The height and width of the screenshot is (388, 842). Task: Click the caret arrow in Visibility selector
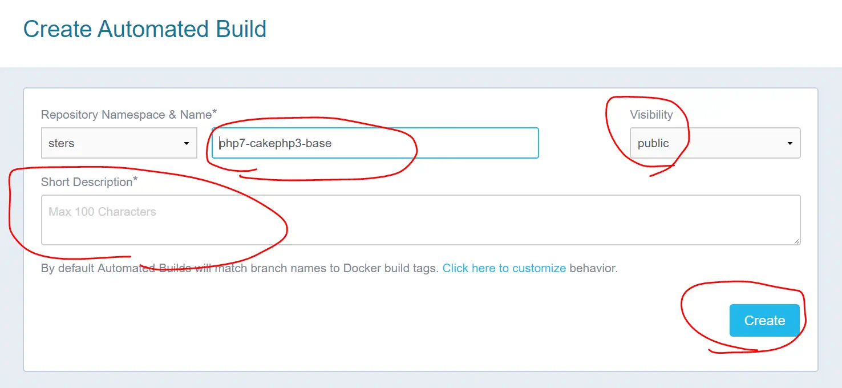[790, 144]
